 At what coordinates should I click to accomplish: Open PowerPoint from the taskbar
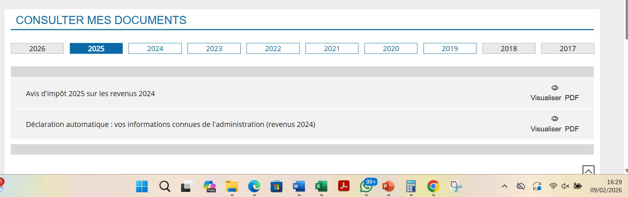[x=389, y=186]
